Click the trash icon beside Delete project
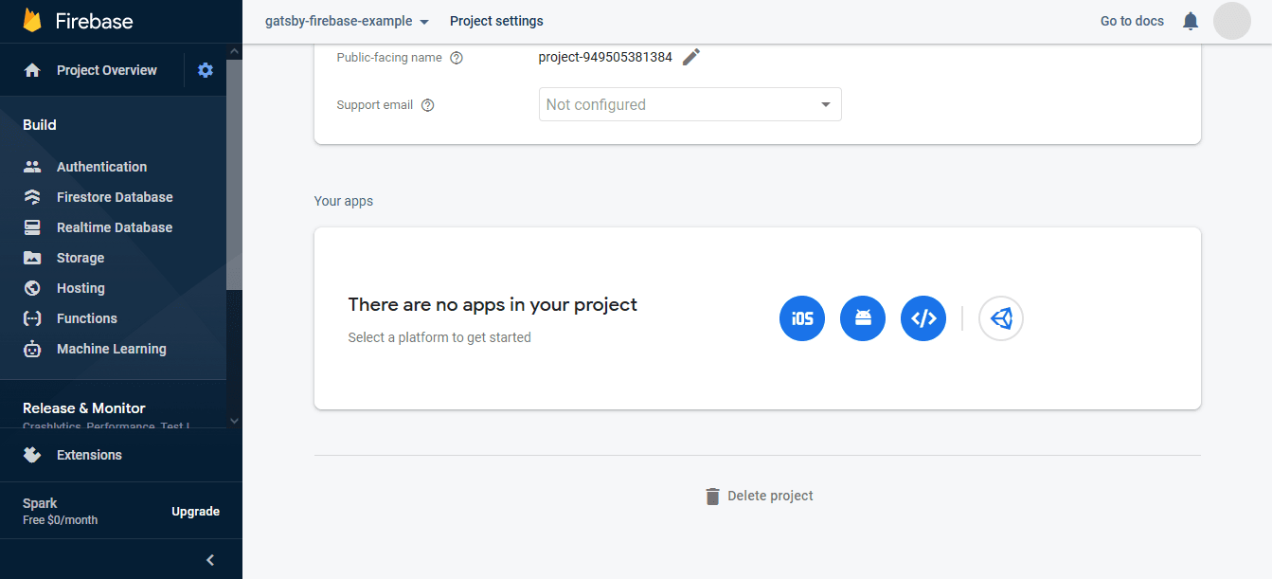This screenshot has height=579, width=1272. (x=713, y=497)
